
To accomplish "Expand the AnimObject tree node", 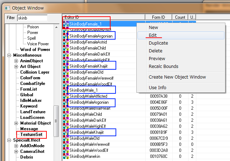I will [16, 61].
